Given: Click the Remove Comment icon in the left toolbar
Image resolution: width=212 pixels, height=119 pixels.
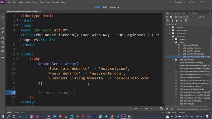Looking at the screenshot, I should coord(3,43).
